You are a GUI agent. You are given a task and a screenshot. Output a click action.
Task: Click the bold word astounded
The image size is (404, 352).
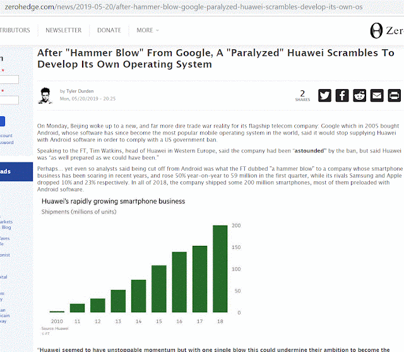coord(309,151)
